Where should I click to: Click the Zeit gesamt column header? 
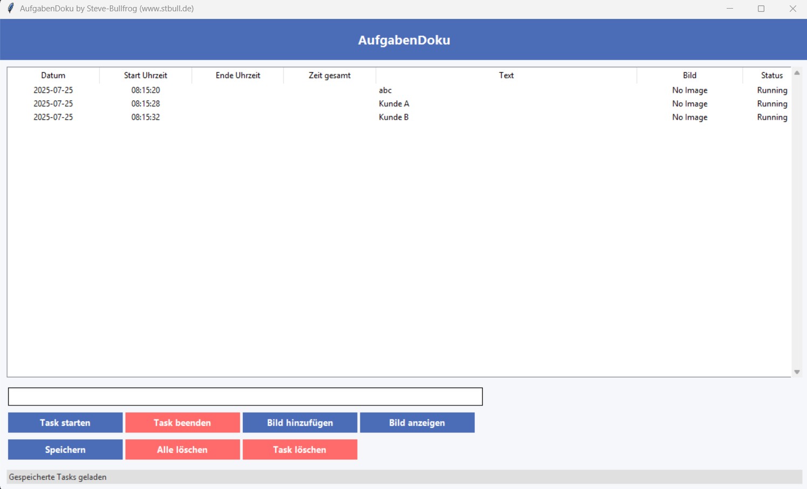330,75
